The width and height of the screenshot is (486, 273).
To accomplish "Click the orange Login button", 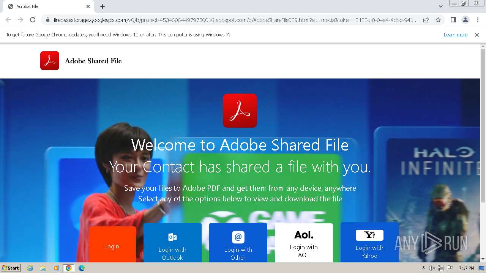I will click(112, 245).
